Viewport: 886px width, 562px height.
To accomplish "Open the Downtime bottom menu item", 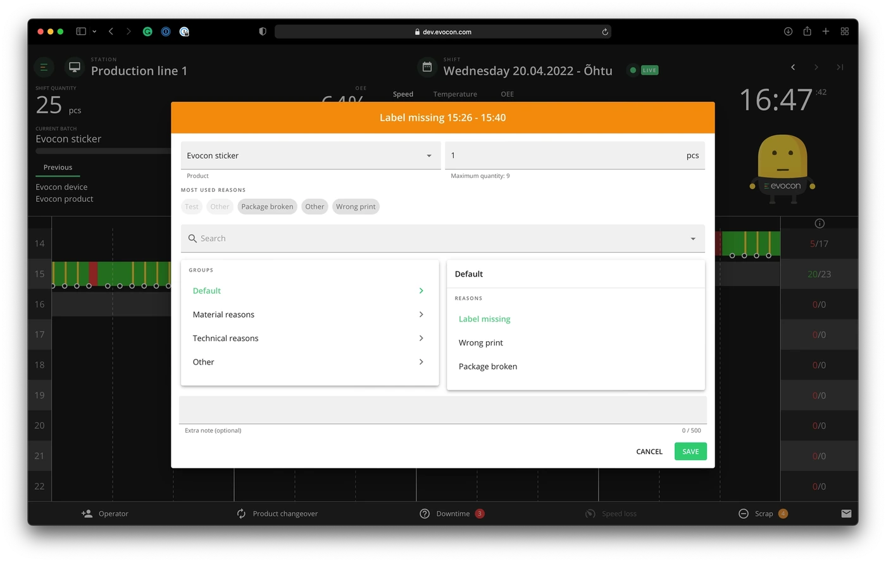I will click(x=452, y=513).
